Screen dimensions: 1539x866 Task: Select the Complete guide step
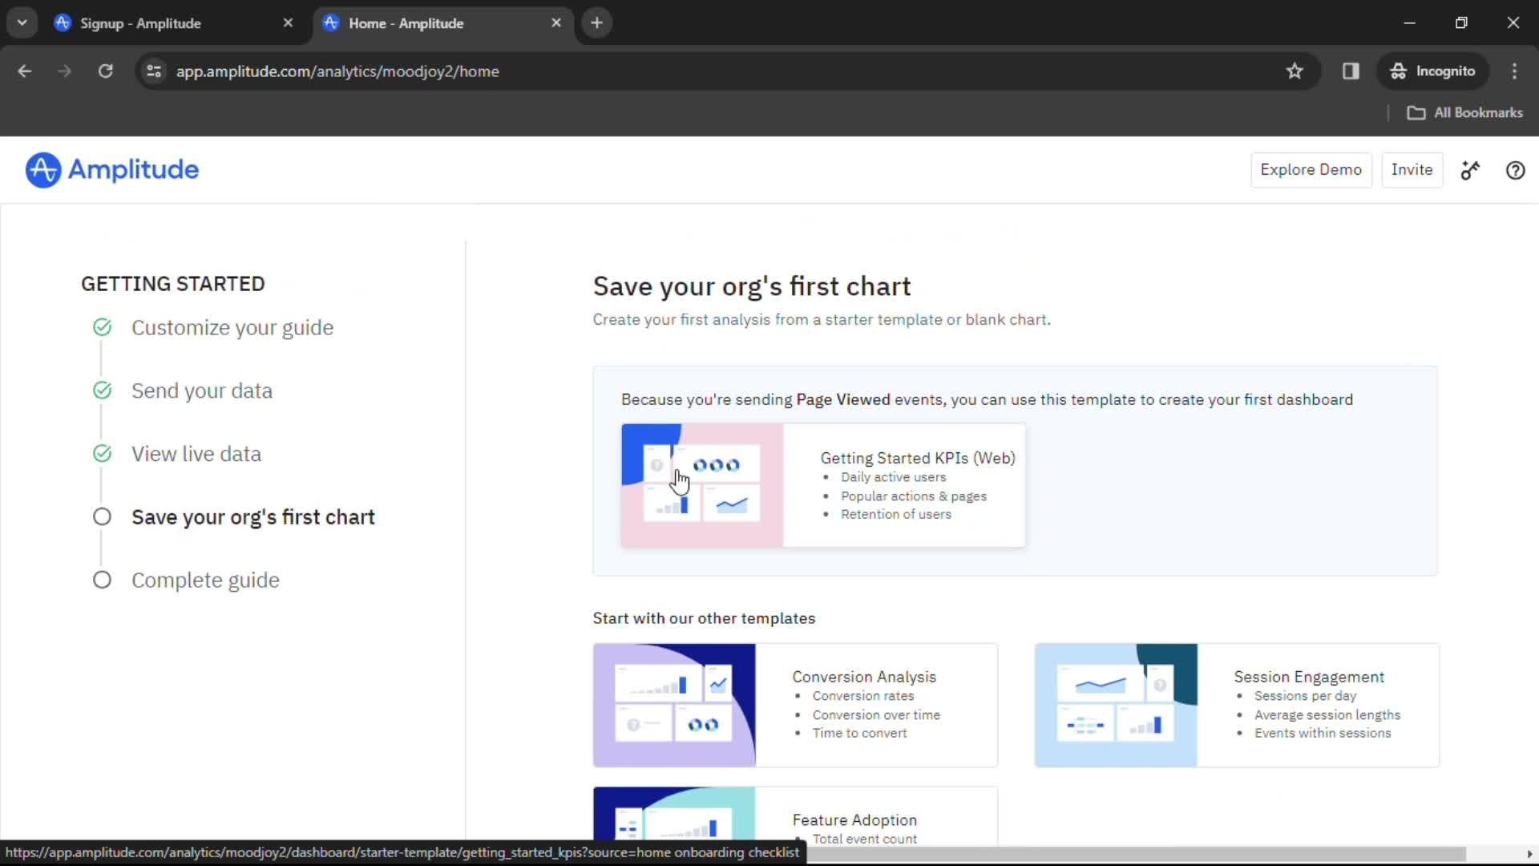click(205, 580)
